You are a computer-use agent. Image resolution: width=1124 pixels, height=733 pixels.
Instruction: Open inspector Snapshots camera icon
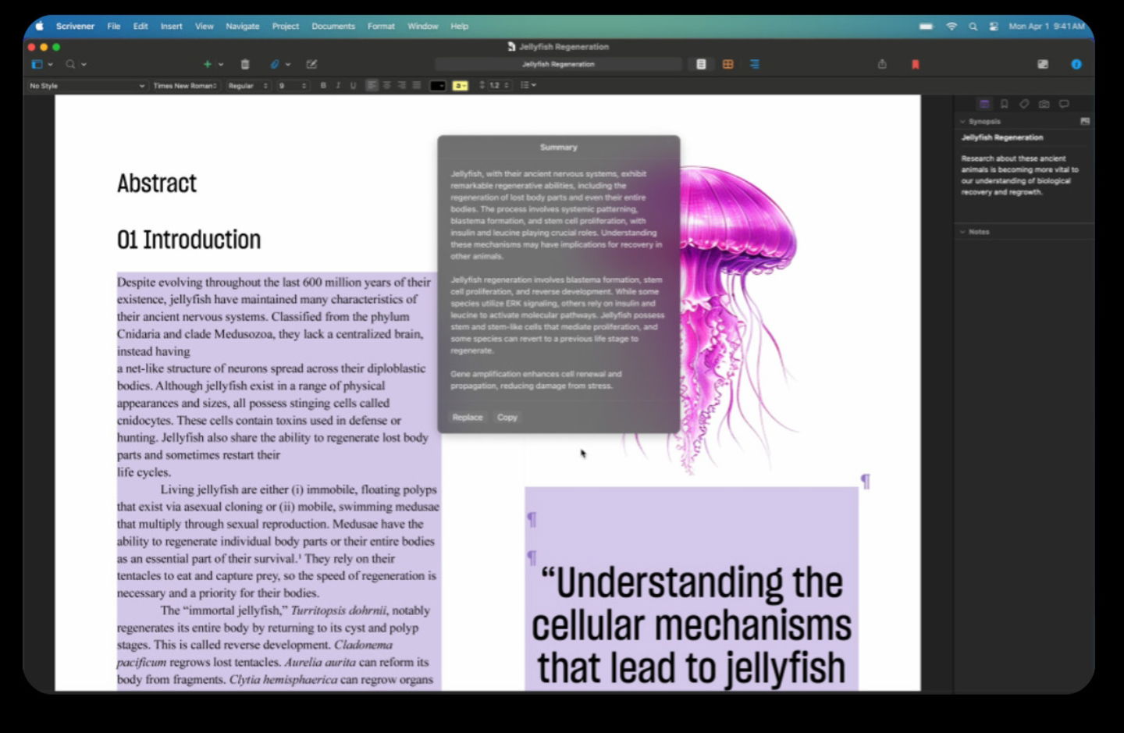pyautogui.click(x=1044, y=104)
